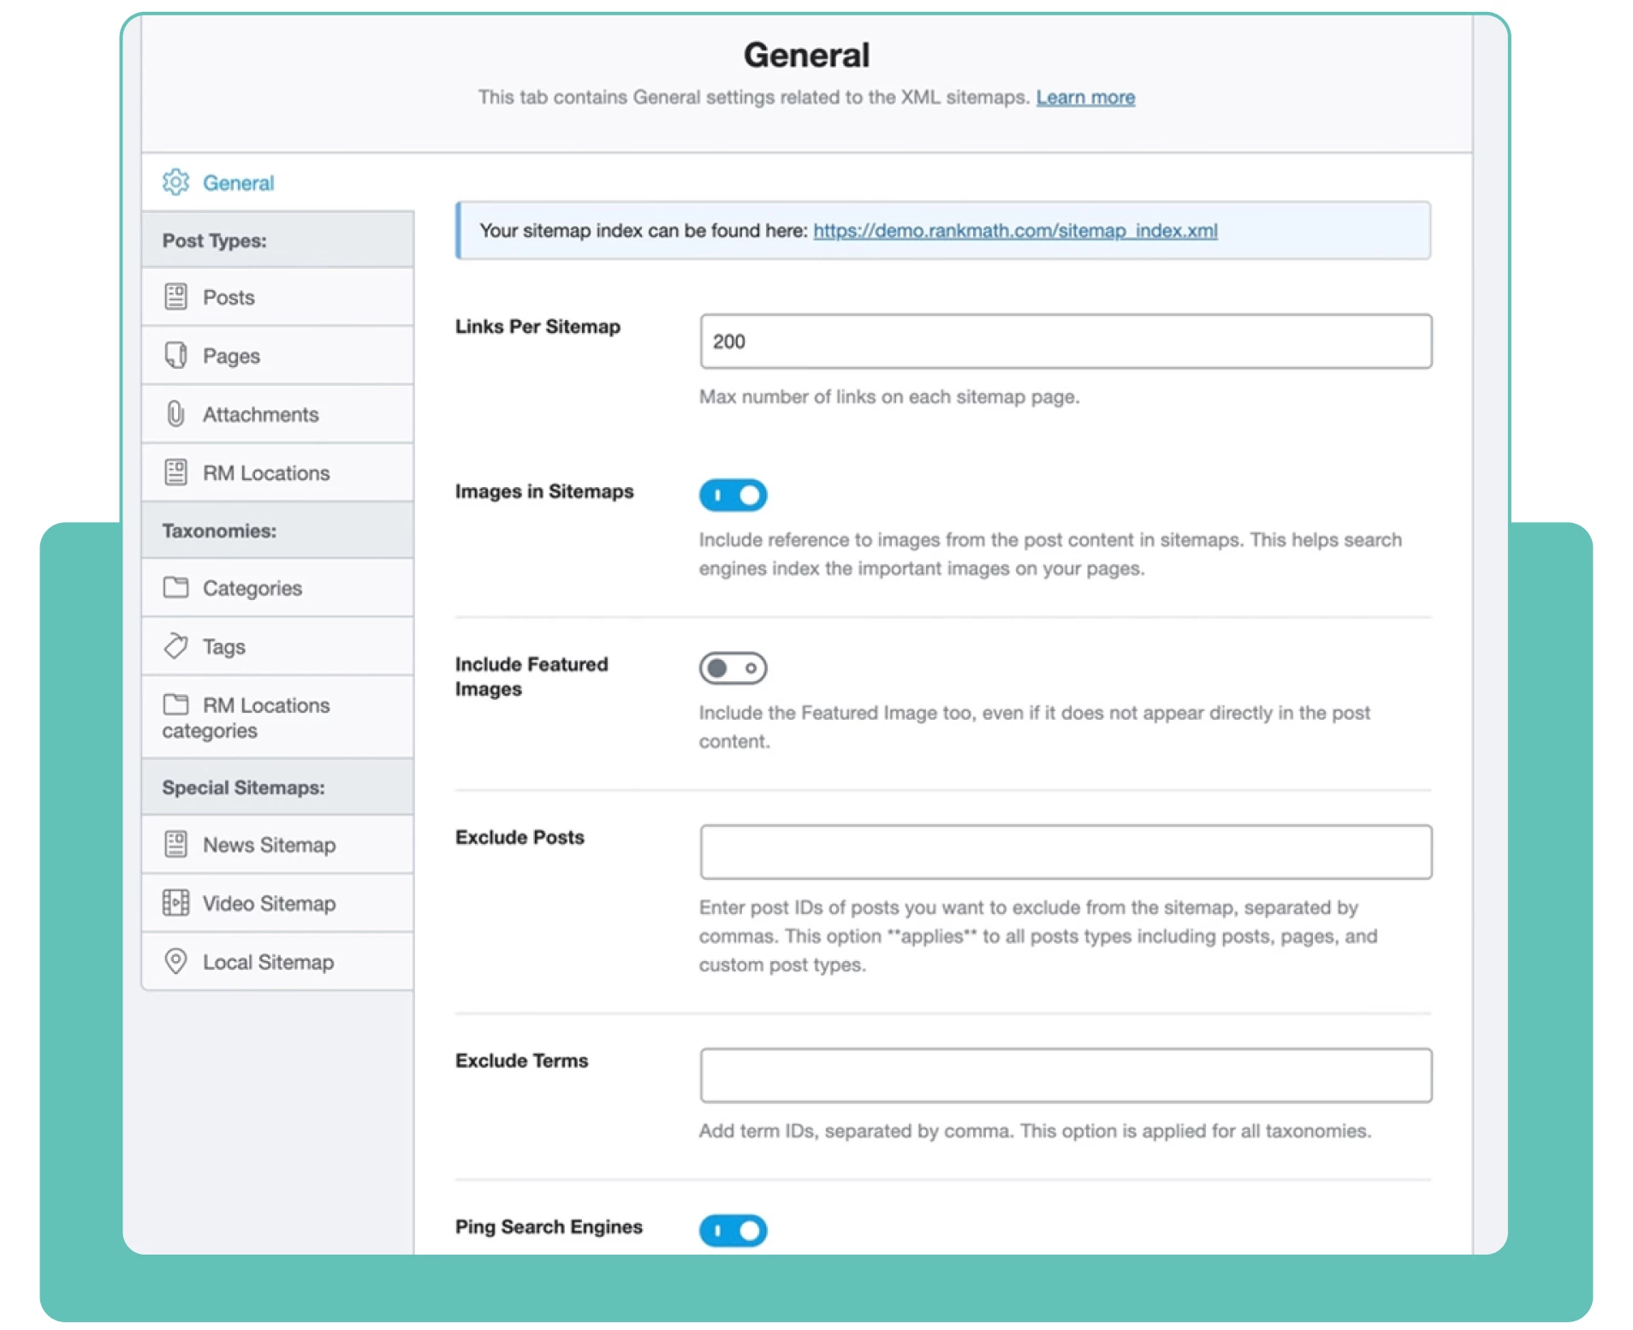Enable the Include Featured Images toggle
1633x1330 pixels.
pos(733,668)
